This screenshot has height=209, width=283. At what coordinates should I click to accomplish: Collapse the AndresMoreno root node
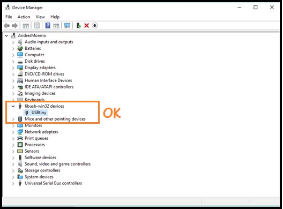click(x=6, y=35)
